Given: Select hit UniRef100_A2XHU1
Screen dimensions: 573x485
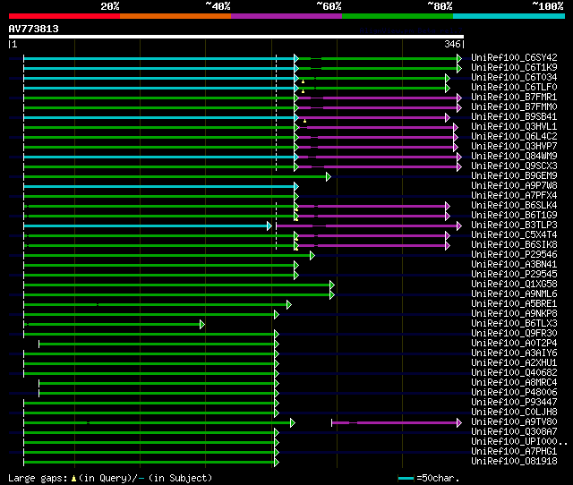Looking at the screenshot, I should [514, 363].
